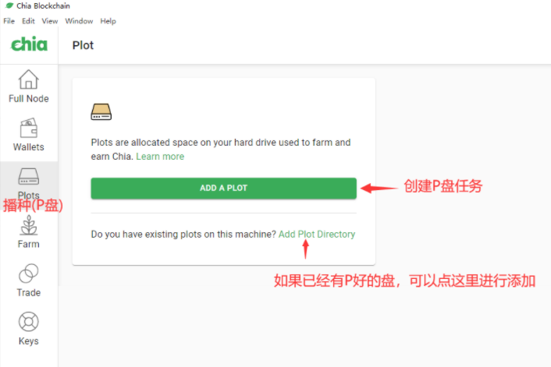Click the 'Do you have existing plots' text
551x367 pixels.
pos(183,234)
